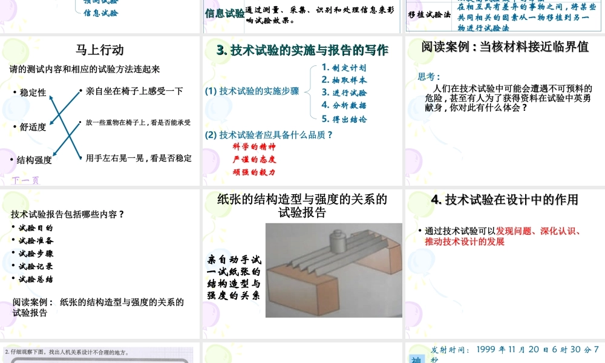
Task: Select the 马上行动 slide title
Action: (100, 50)
